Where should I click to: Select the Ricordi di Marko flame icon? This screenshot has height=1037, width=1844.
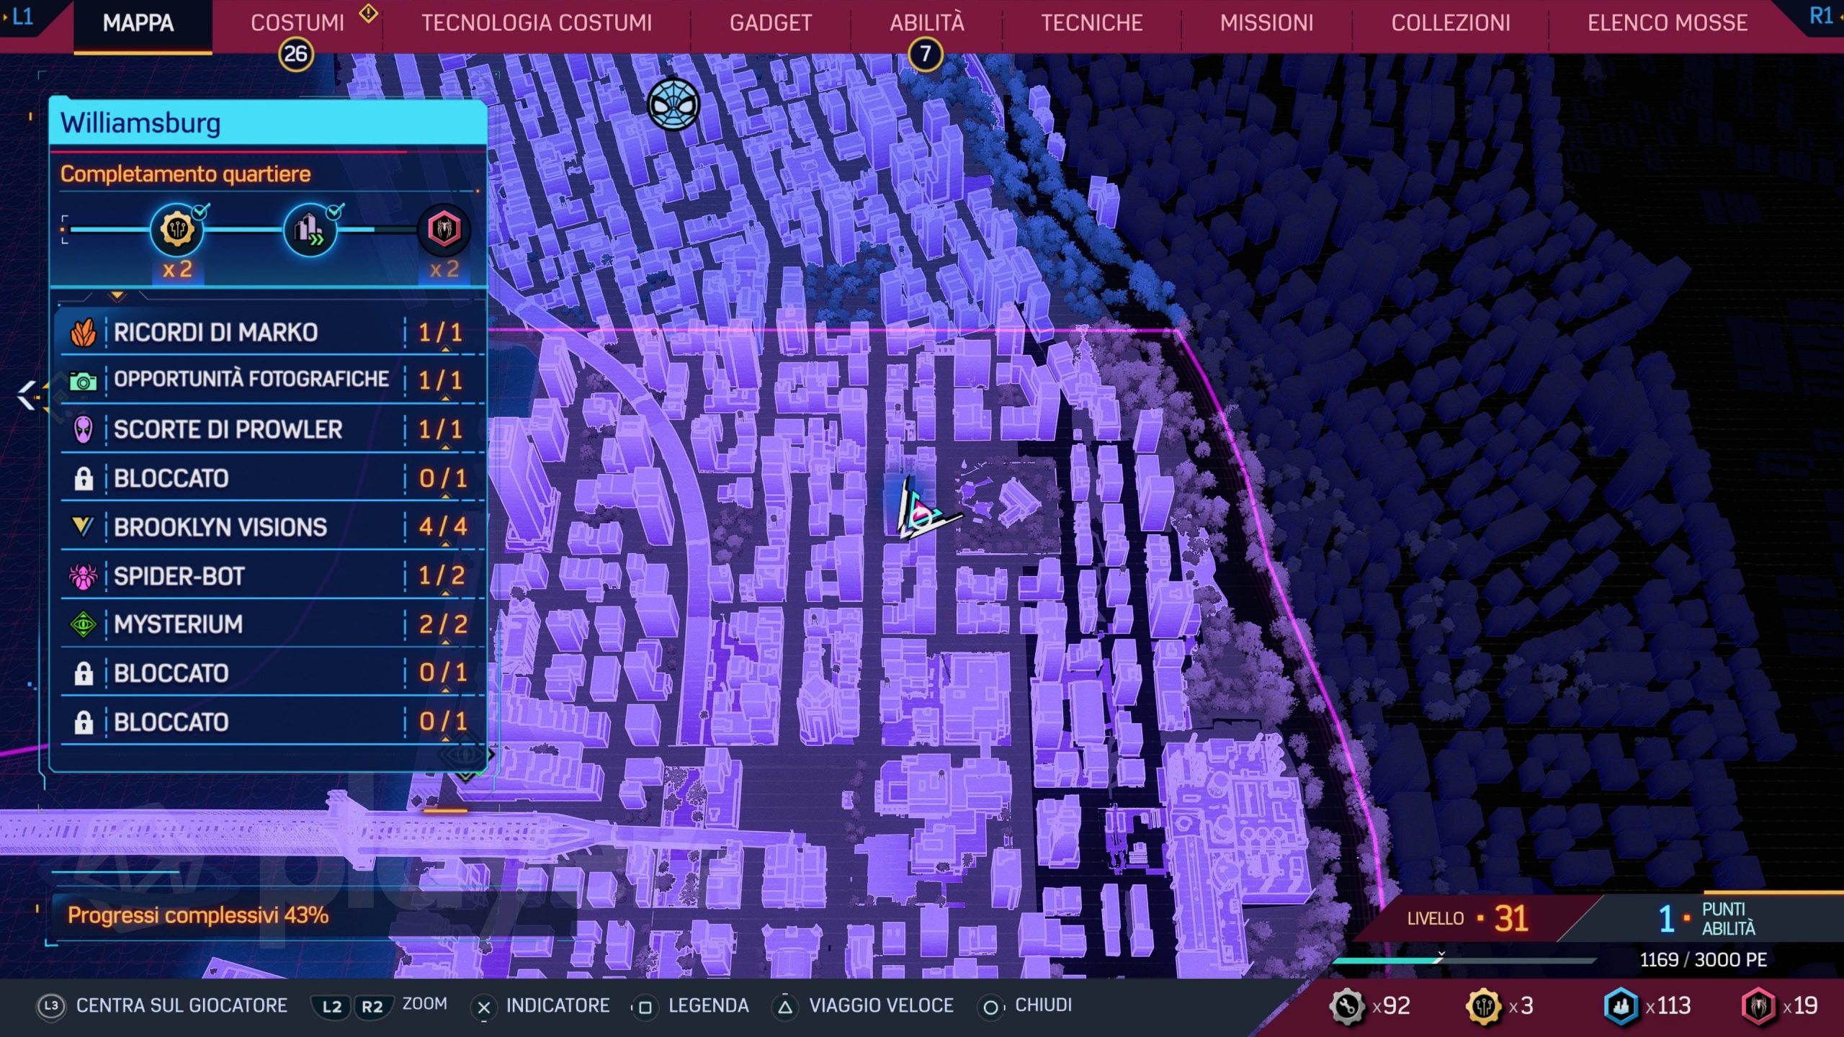tap(83, 333)
